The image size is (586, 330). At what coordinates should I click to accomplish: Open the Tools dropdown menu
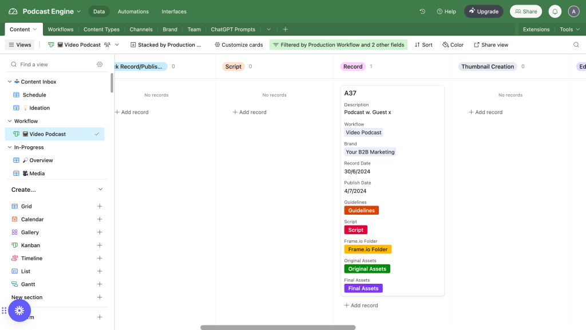pos(569,29)
